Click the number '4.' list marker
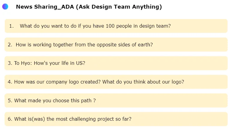 click(10, 82)
